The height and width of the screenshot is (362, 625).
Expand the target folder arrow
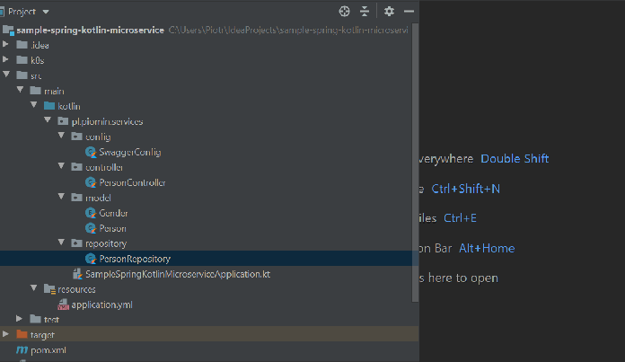click(7, 334)
